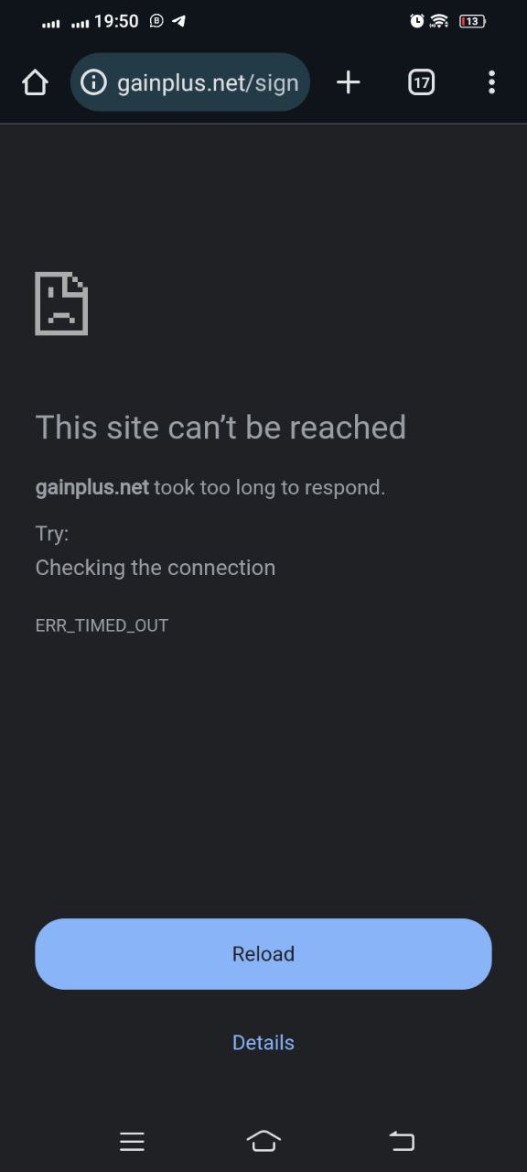527x1172 pixels.
Task: Tap the 19:50 clock in status bar
Action: click(x=116, y=21)
